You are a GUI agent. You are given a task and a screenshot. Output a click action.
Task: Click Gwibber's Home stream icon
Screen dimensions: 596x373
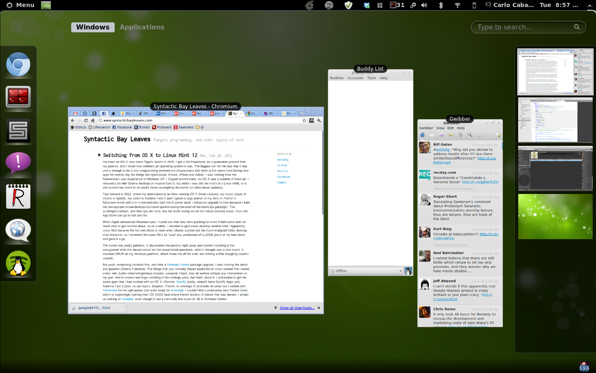click(422, 135)
